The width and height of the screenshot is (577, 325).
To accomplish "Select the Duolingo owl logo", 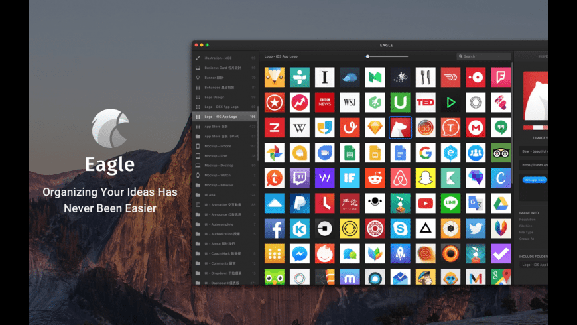I will [x=275, y=277].
